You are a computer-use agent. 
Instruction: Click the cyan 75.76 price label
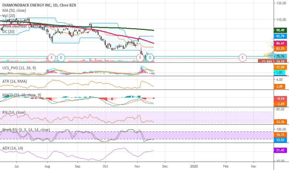click(x=280, y=57)
